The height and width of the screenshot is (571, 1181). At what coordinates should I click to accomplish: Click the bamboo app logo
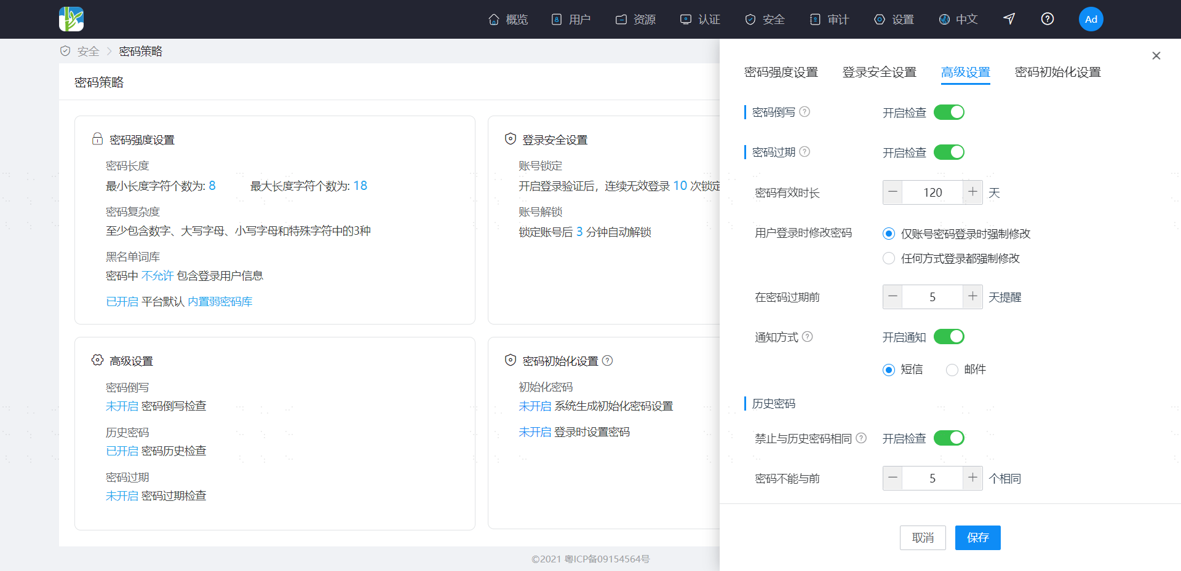[71, 19]
